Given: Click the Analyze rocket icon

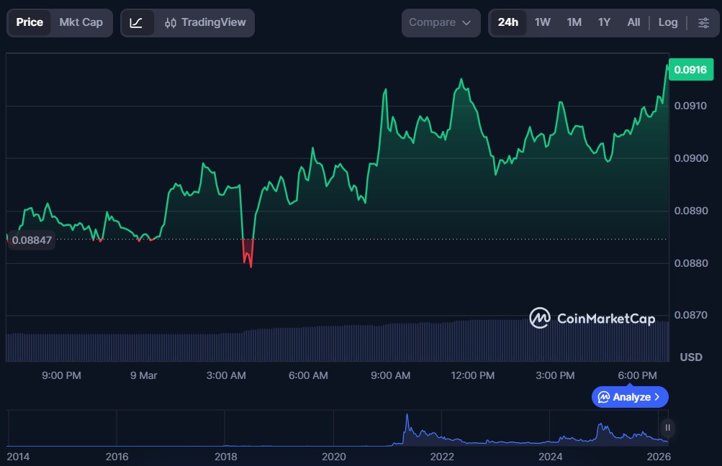Looking at the screenshot, I should [604, 397].
